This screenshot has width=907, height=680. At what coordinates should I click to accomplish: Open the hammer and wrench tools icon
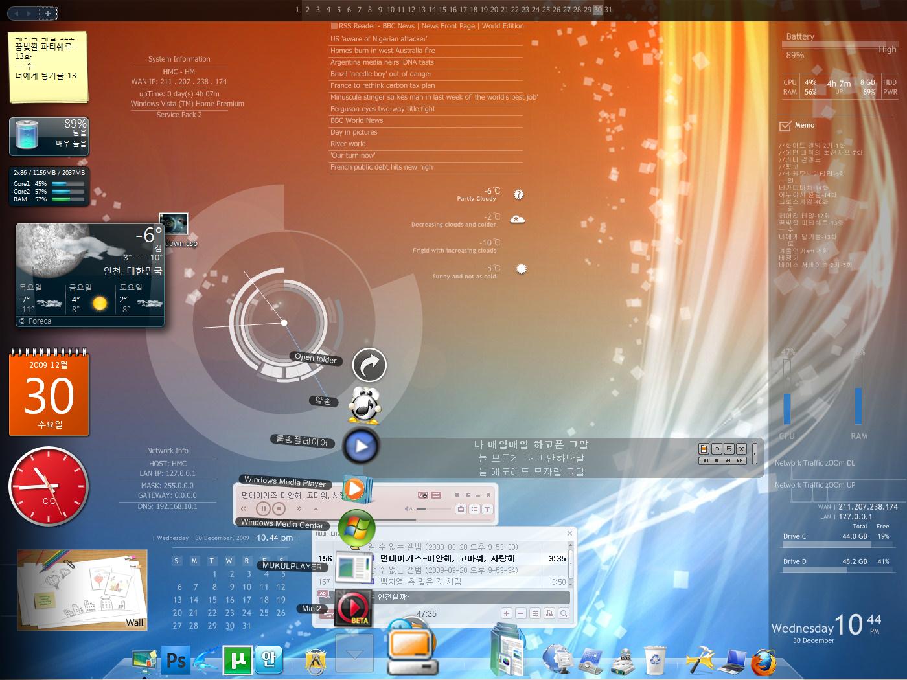point(700,661)
